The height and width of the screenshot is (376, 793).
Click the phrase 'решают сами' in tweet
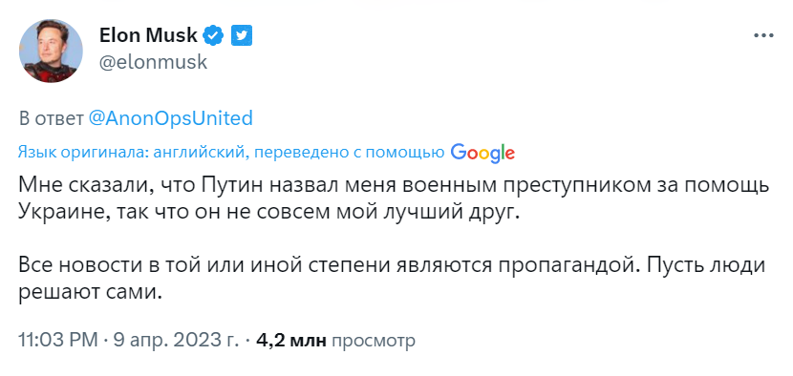[x=90, y=292]
